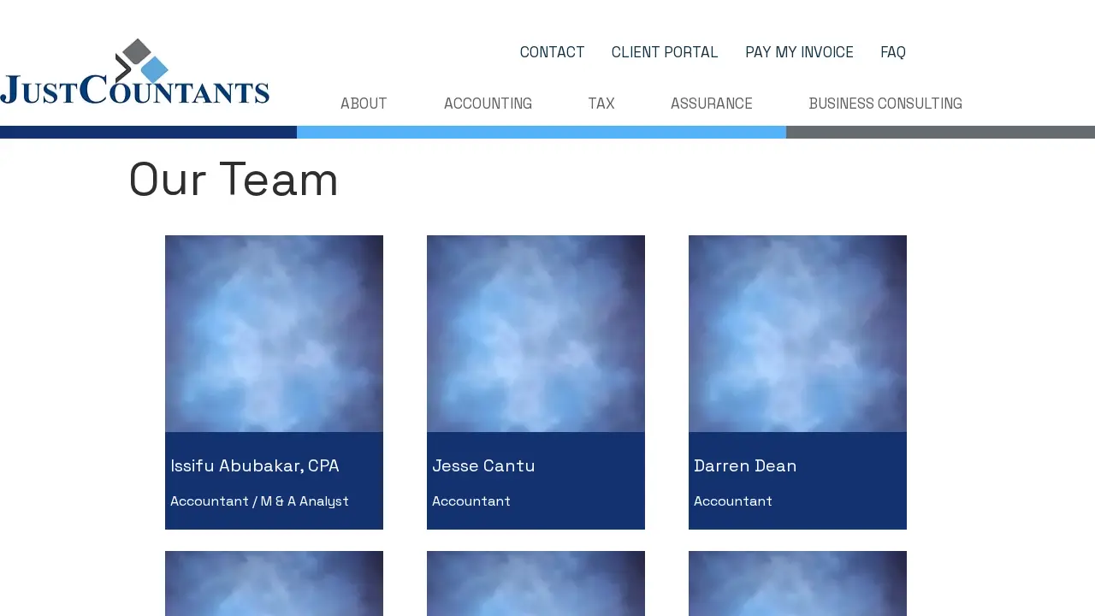Click Accountant title under Jesse Cantu
Viewport: 1095px width, 616px height.
pos(471,501)
